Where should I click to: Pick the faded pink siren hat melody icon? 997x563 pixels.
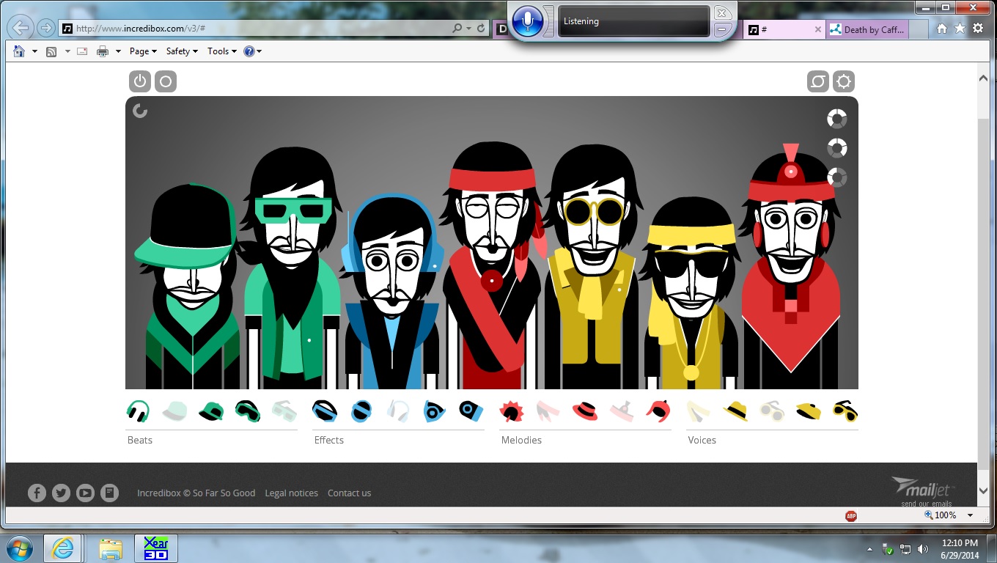[x=622, y=411]
